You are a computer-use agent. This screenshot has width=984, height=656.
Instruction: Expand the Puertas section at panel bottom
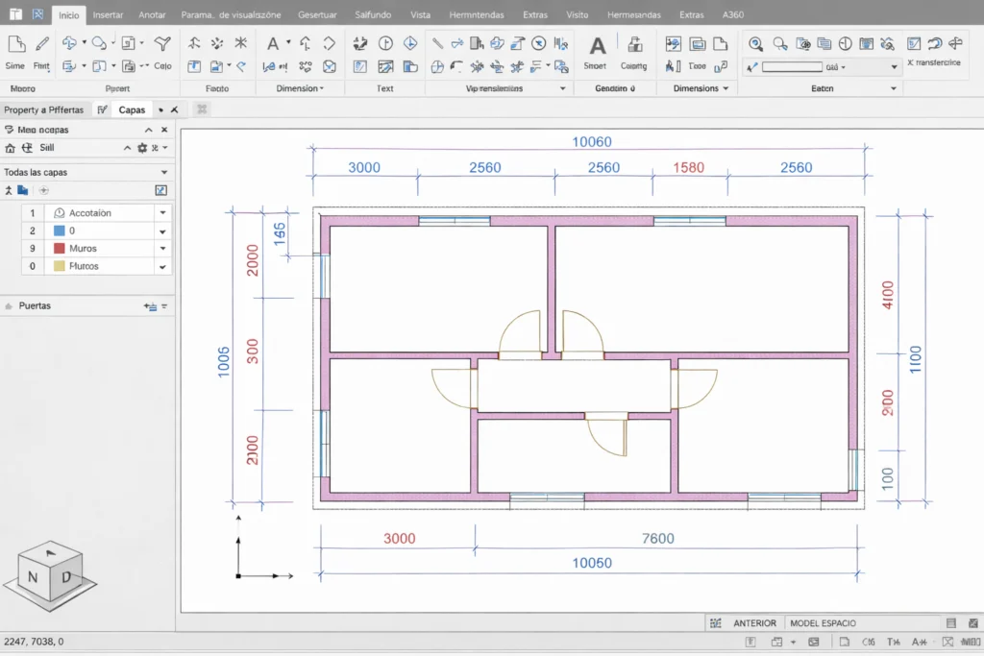coord(10,305)
